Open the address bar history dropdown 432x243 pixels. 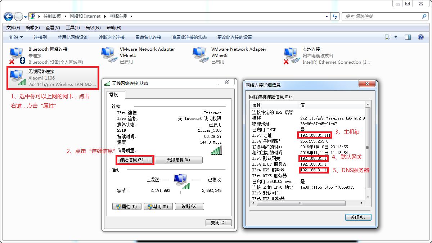(327, 16)
